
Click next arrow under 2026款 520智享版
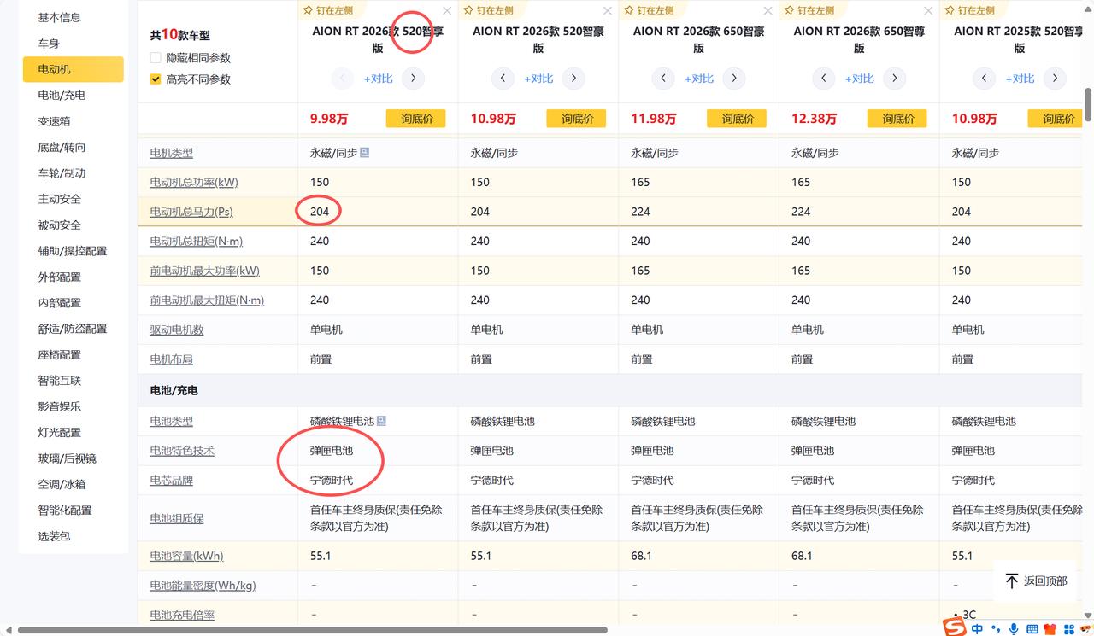[414, 79]
